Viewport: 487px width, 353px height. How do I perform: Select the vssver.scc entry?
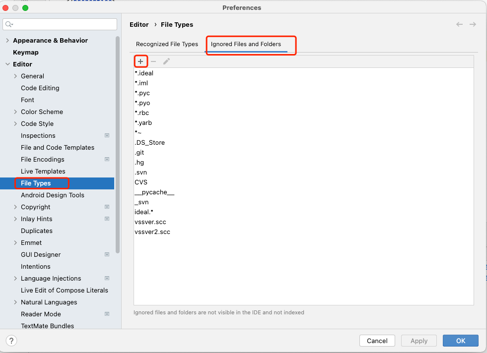pyautogui.click(x=150, y=222)
